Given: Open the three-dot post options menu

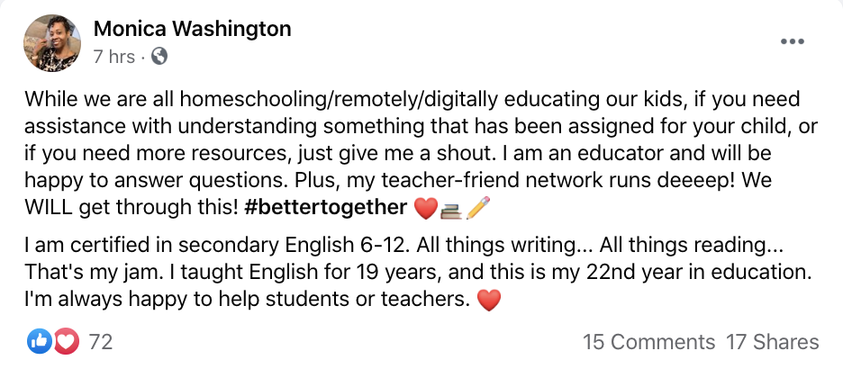Looking at the screenshot, I should pyautogui.click(x=793, y=41).
